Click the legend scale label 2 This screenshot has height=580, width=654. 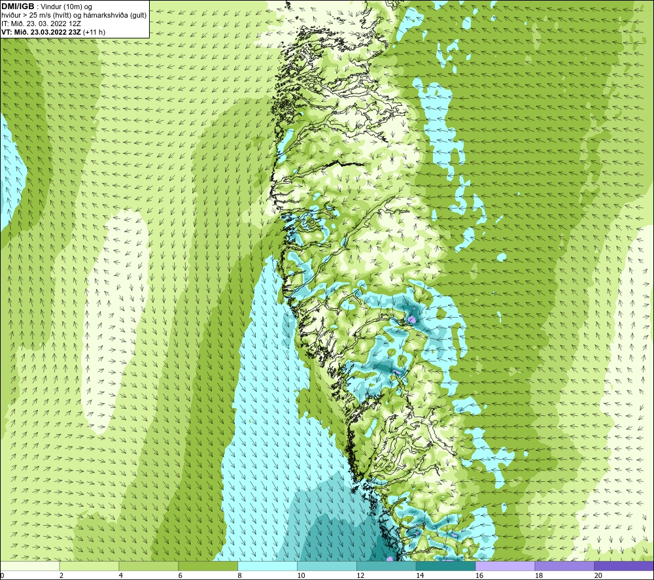[61, 576]
